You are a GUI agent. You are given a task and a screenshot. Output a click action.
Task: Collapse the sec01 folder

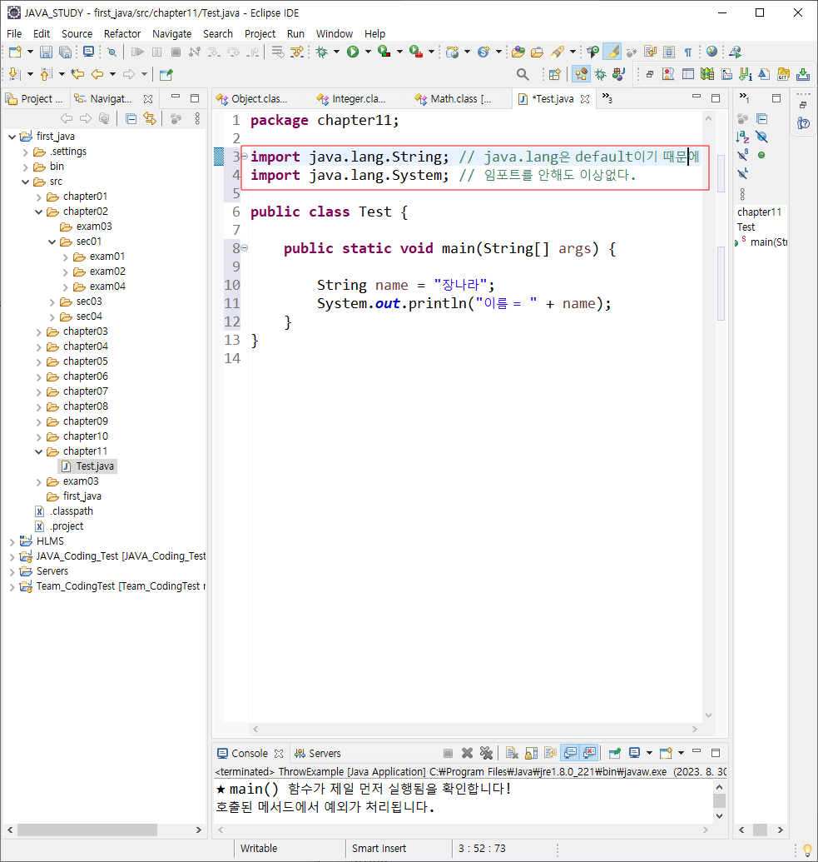pyautogui.click(x=52, y=242)
